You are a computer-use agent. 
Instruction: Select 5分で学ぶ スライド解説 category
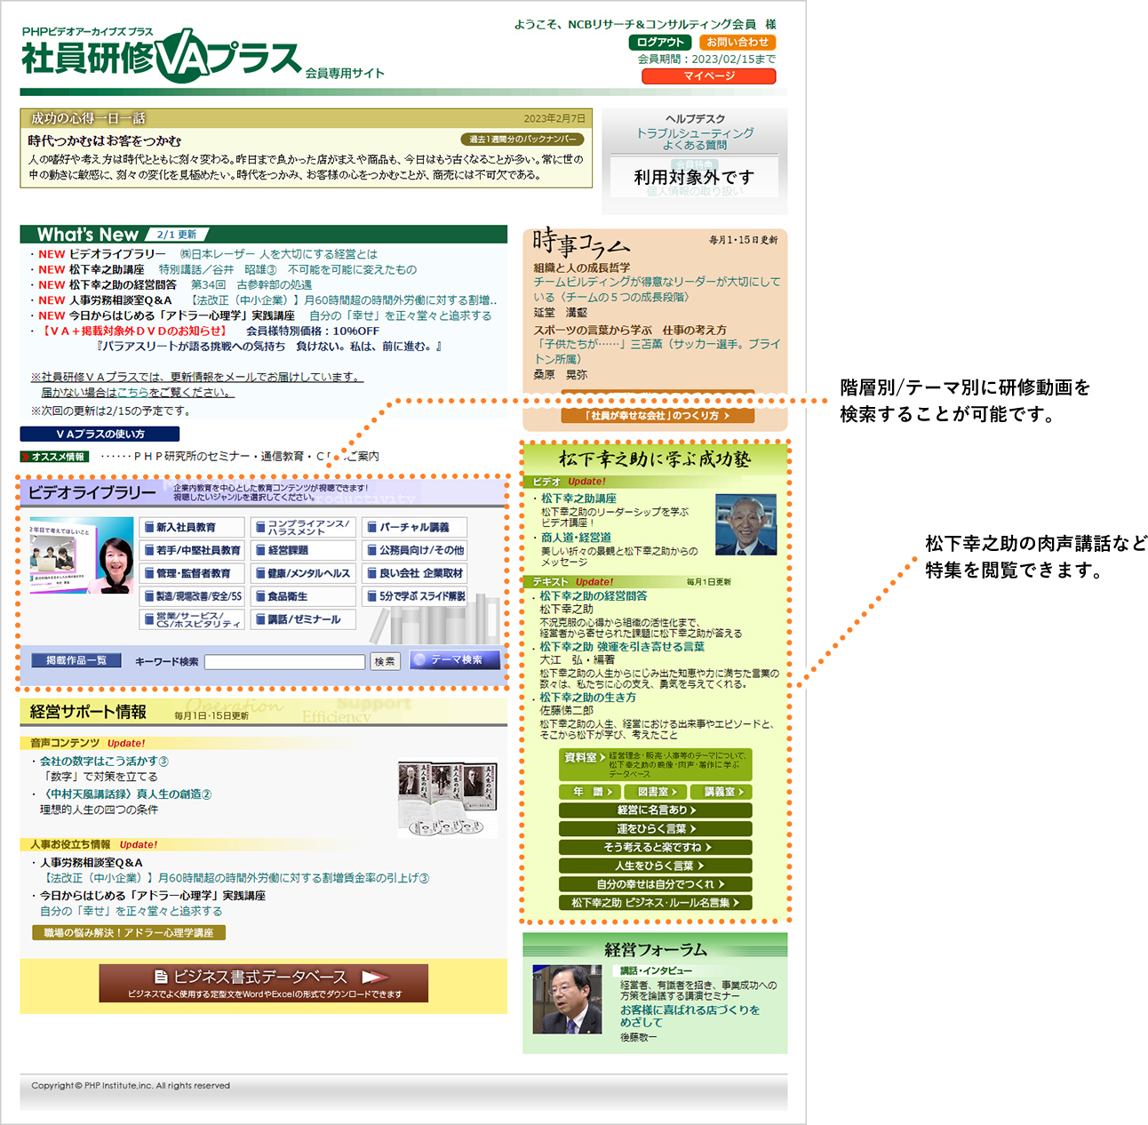click(x=414, y=596)
